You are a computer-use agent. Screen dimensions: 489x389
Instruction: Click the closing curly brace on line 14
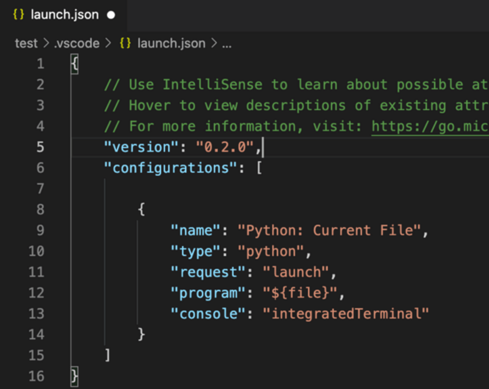[x=141, y=334]
